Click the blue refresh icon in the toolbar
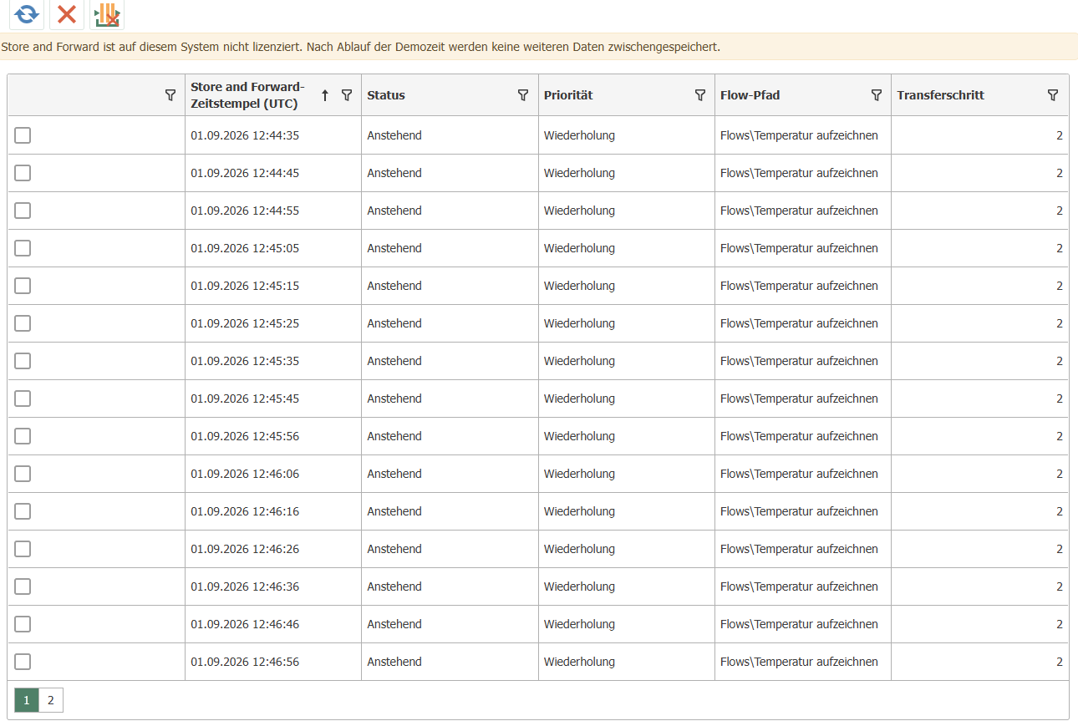Image resolution: width=1078 pixels, height=721 pixels. 27,14
